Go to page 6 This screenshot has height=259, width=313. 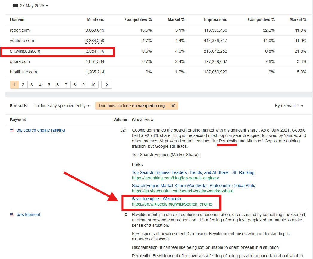coord(57,85)
